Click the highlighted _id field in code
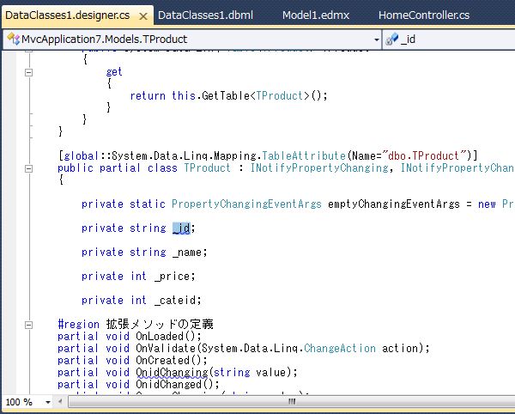Image resolution: width=515 pixels, height=414 pixels. tap(180, 228)
